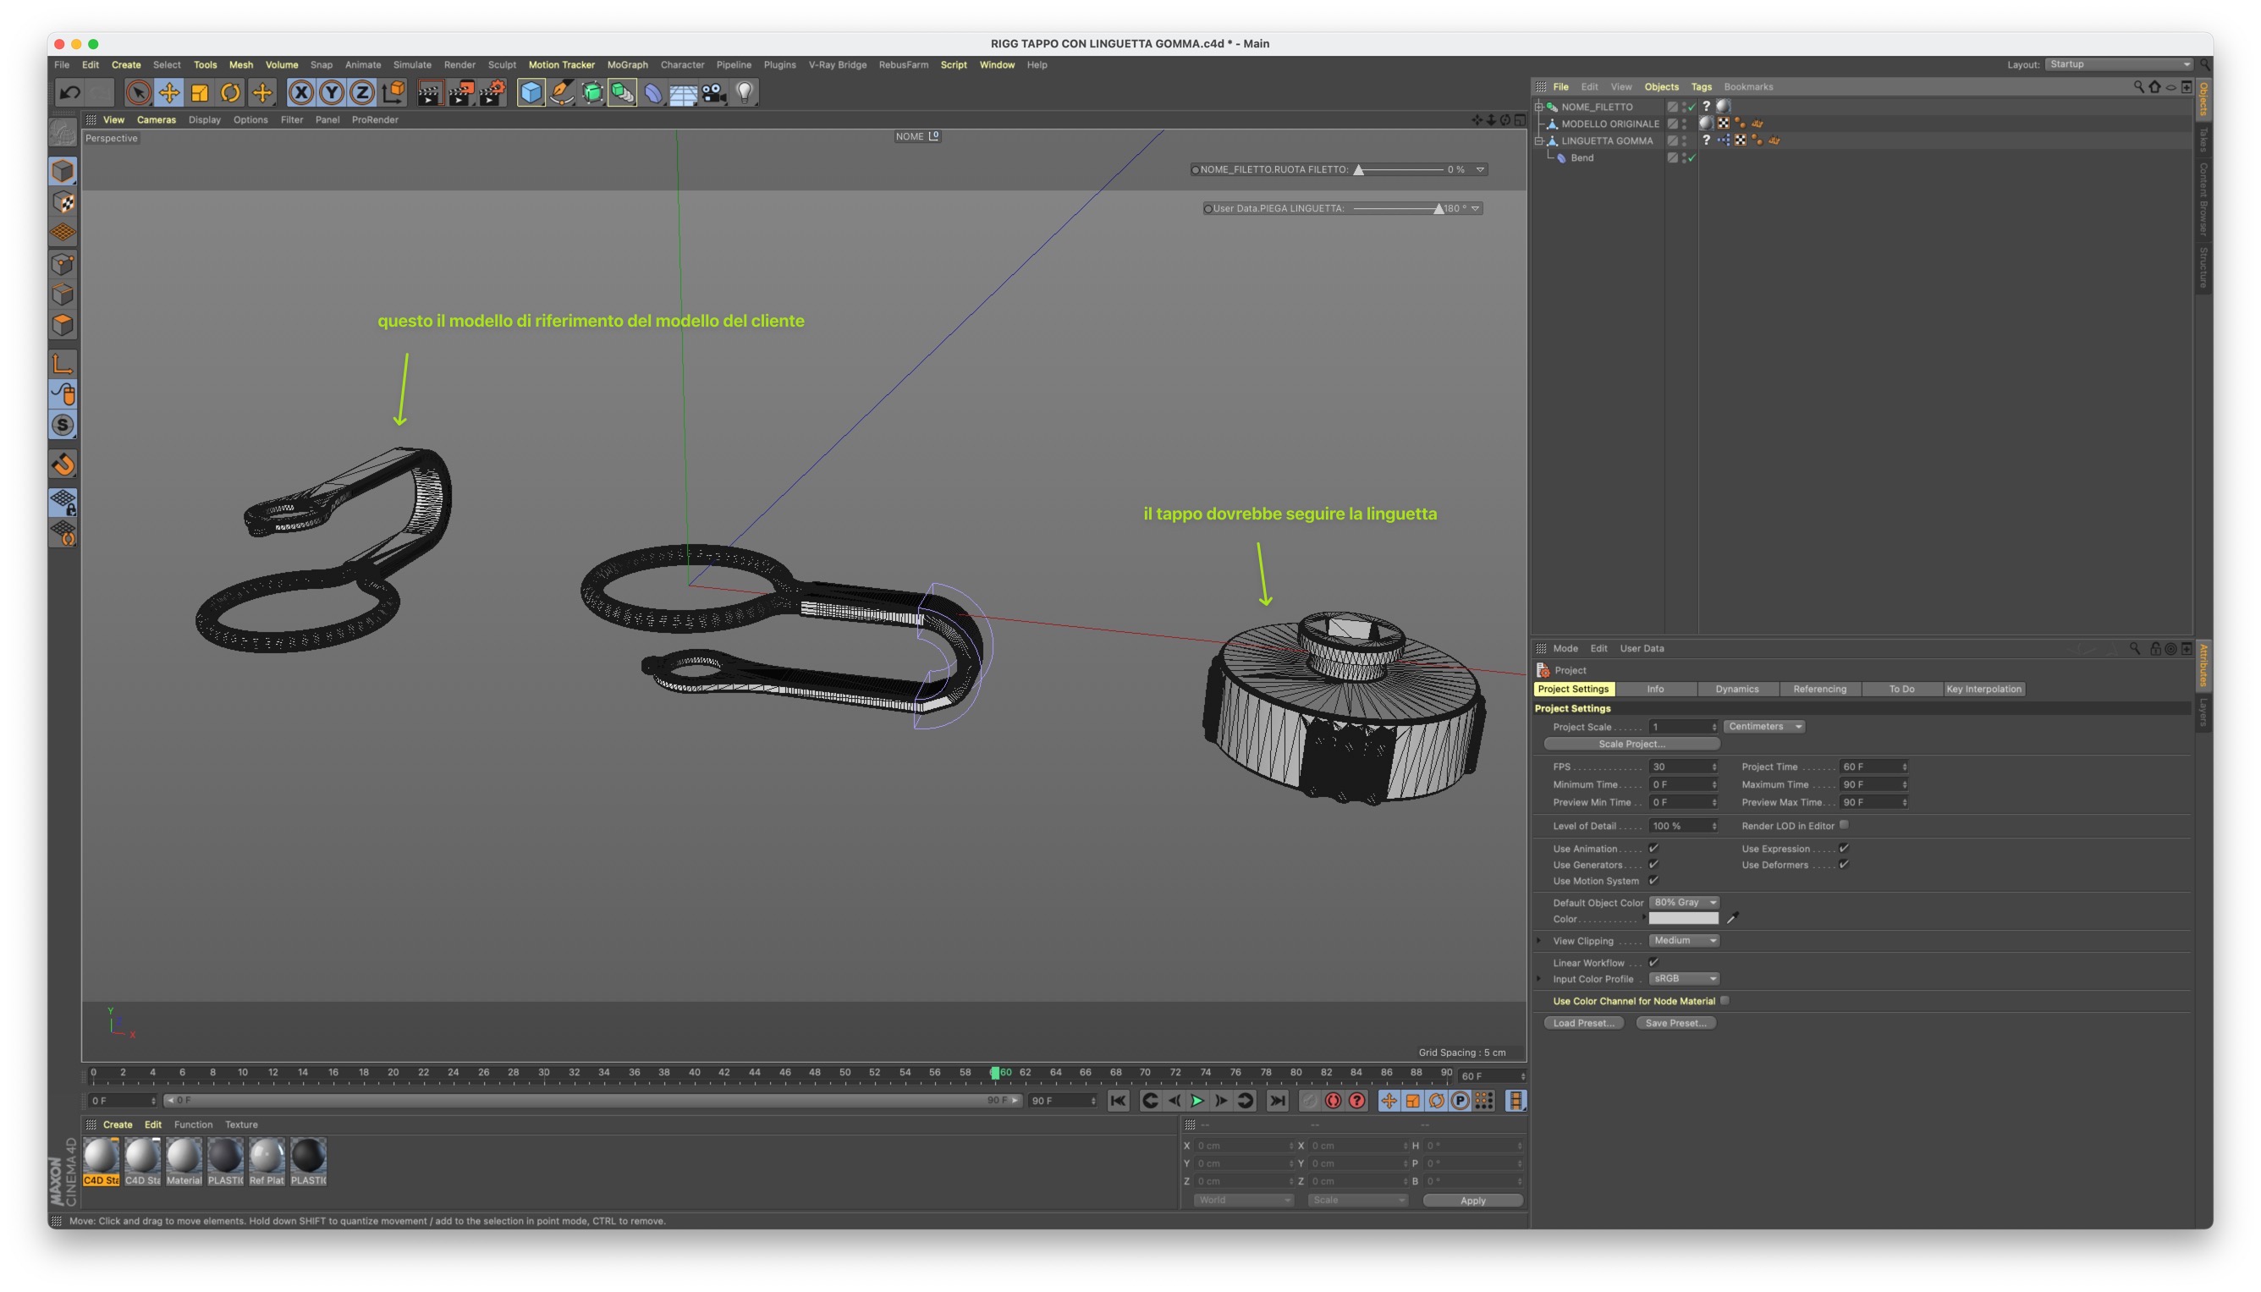Click the Scale Project button
The width and height of the screenshot is (2261, 1292).
click(1631, 744)
